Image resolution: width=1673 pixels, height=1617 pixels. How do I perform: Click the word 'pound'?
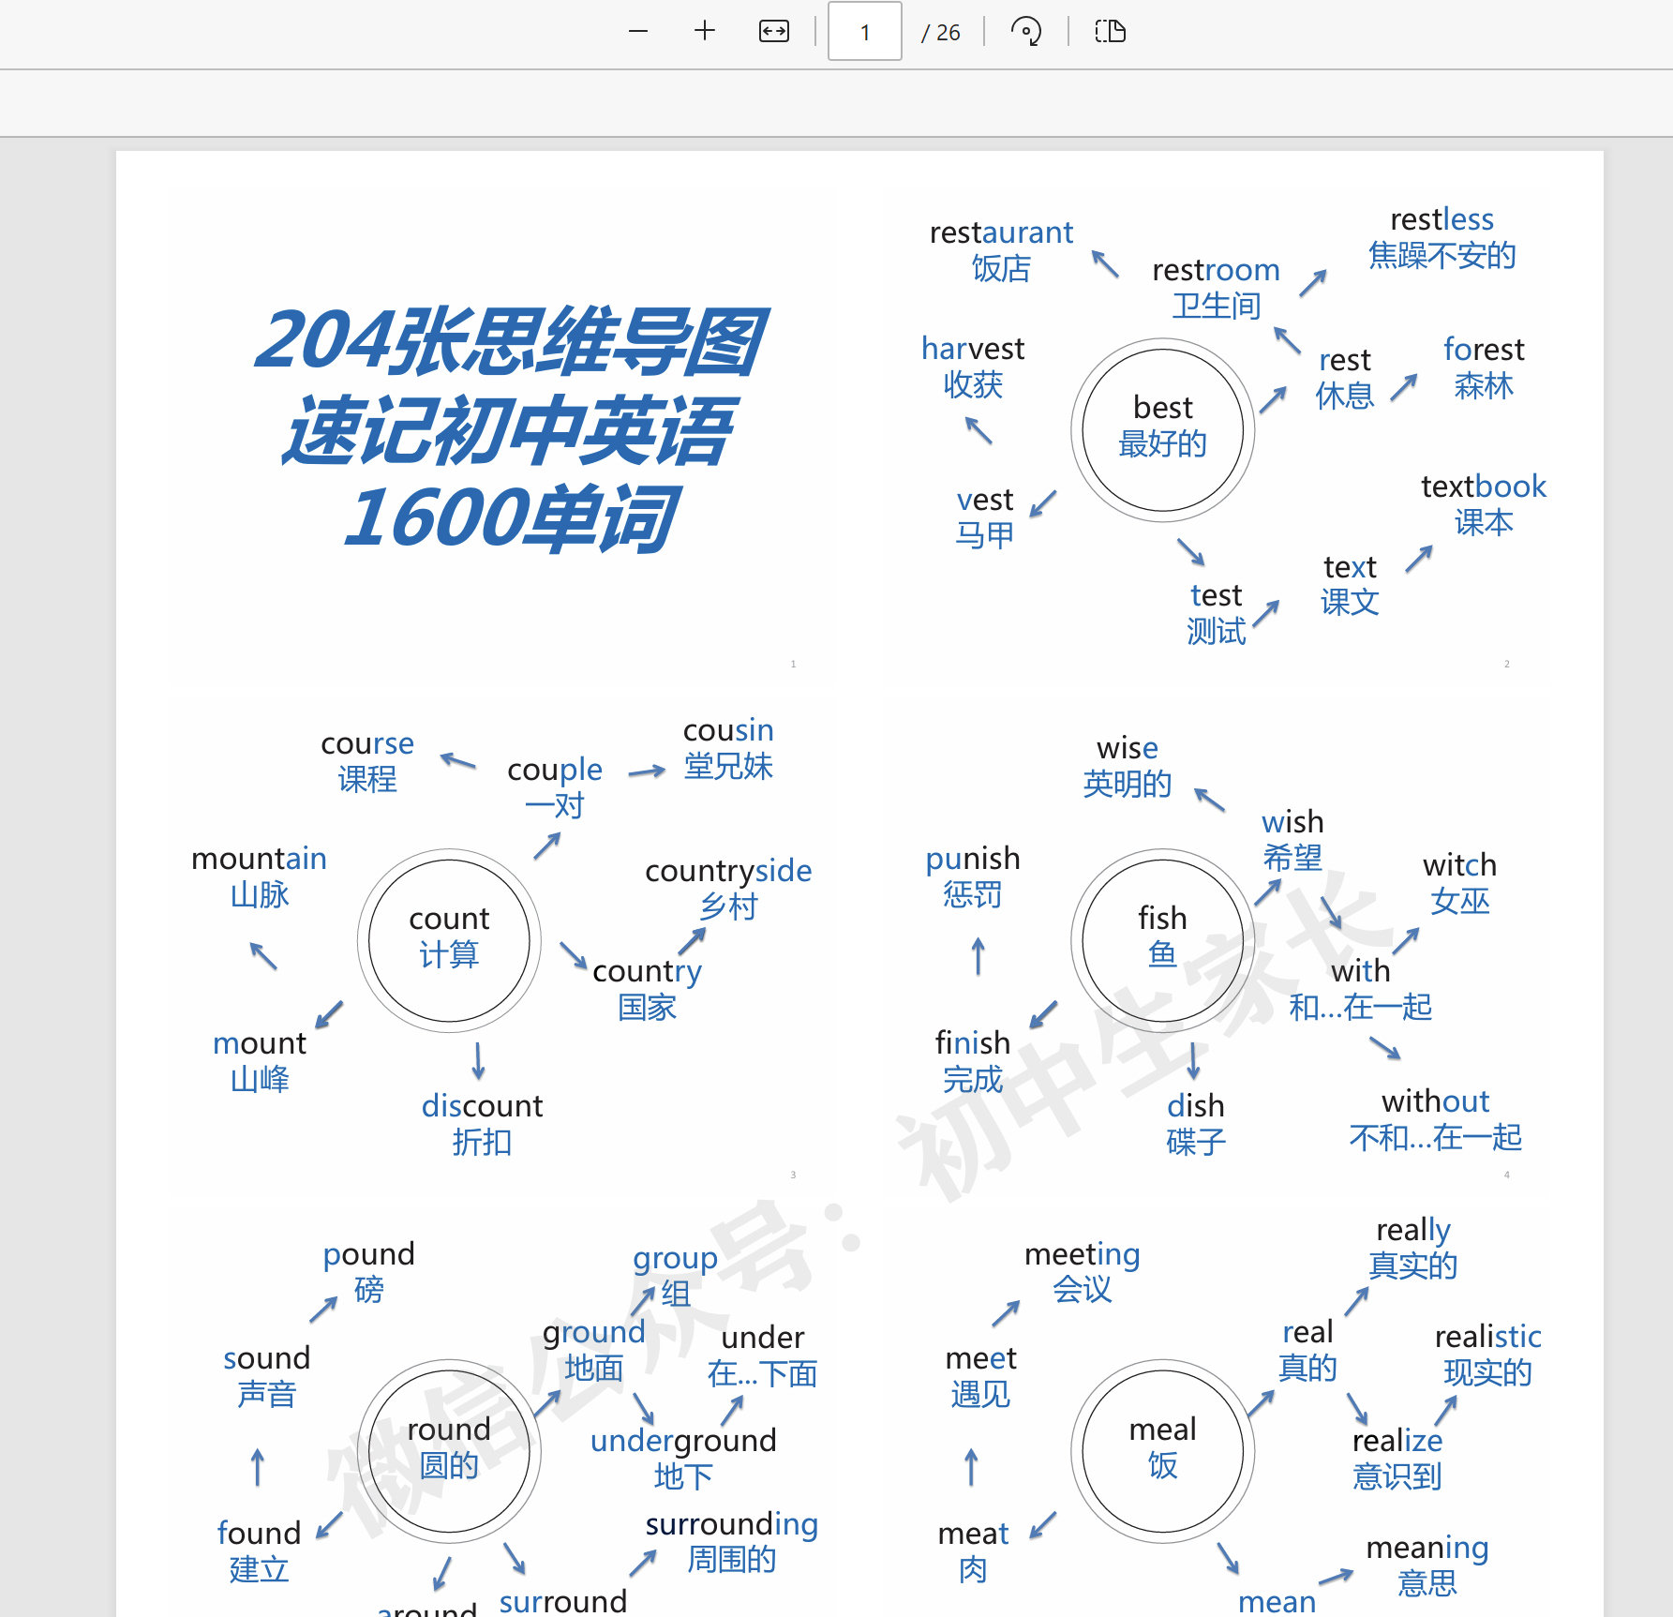pos(368,1255)
